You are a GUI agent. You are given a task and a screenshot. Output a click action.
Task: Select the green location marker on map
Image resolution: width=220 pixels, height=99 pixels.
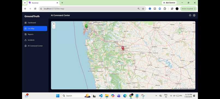86,26
